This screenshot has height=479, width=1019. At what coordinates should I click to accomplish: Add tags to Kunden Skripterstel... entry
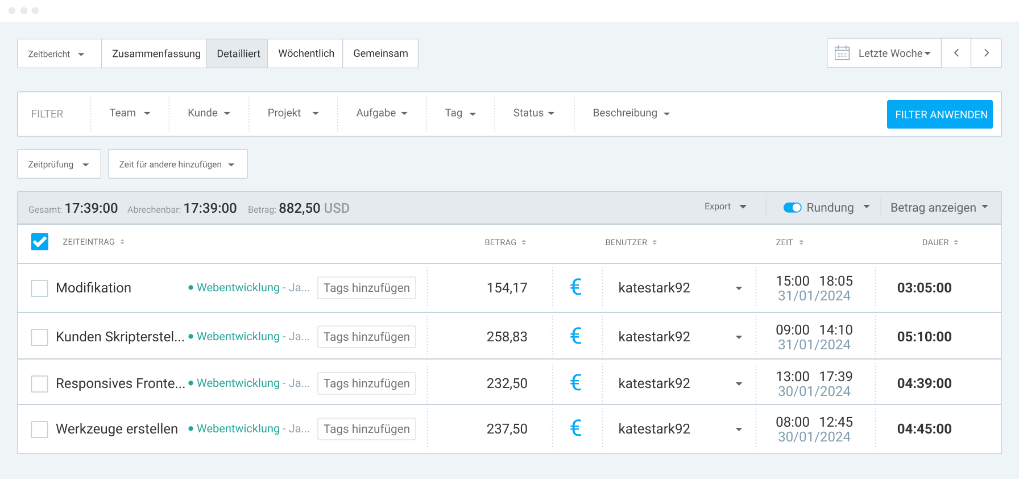[367, 337]
